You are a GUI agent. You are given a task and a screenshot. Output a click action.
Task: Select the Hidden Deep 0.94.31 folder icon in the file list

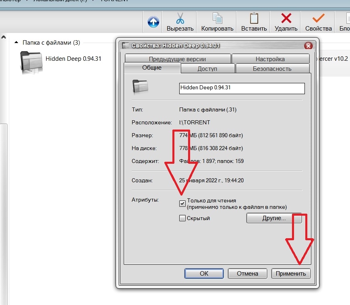(x=31, y=62)
